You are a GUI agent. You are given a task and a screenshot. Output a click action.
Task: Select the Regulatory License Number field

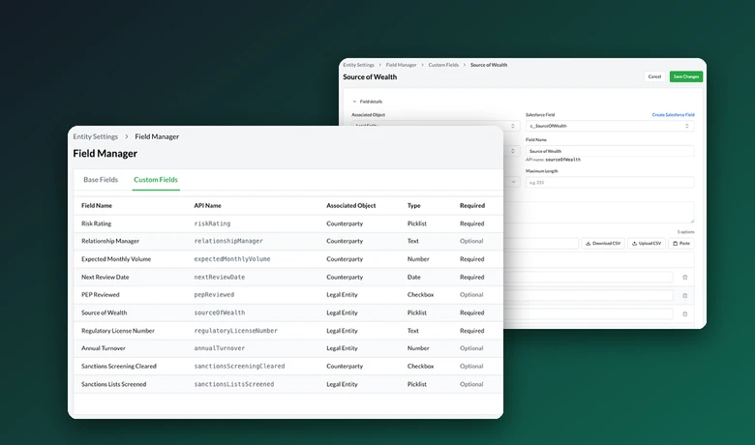tap(287, 331)
